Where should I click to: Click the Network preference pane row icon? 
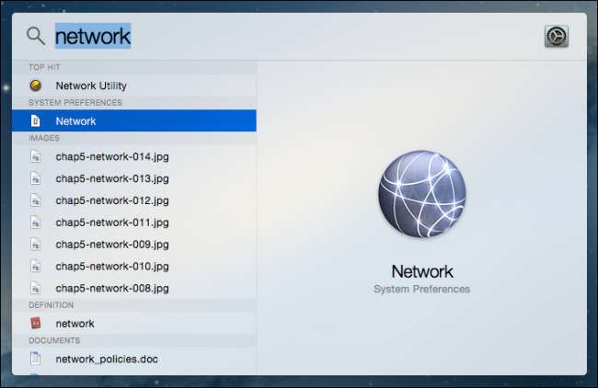(x=36, y=121)
